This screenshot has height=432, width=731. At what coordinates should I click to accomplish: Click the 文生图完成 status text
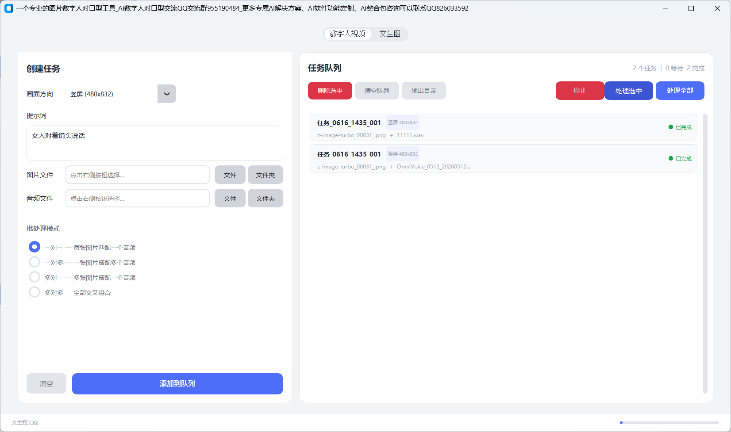click(25, 423)
